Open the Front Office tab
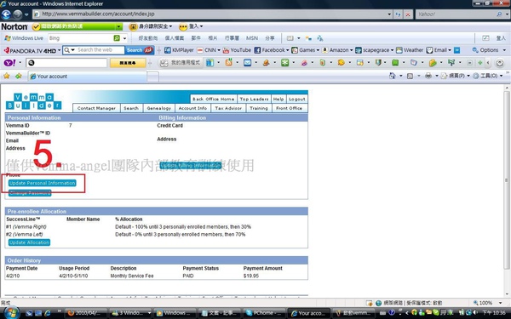The image size is (511, 319). 289,108
